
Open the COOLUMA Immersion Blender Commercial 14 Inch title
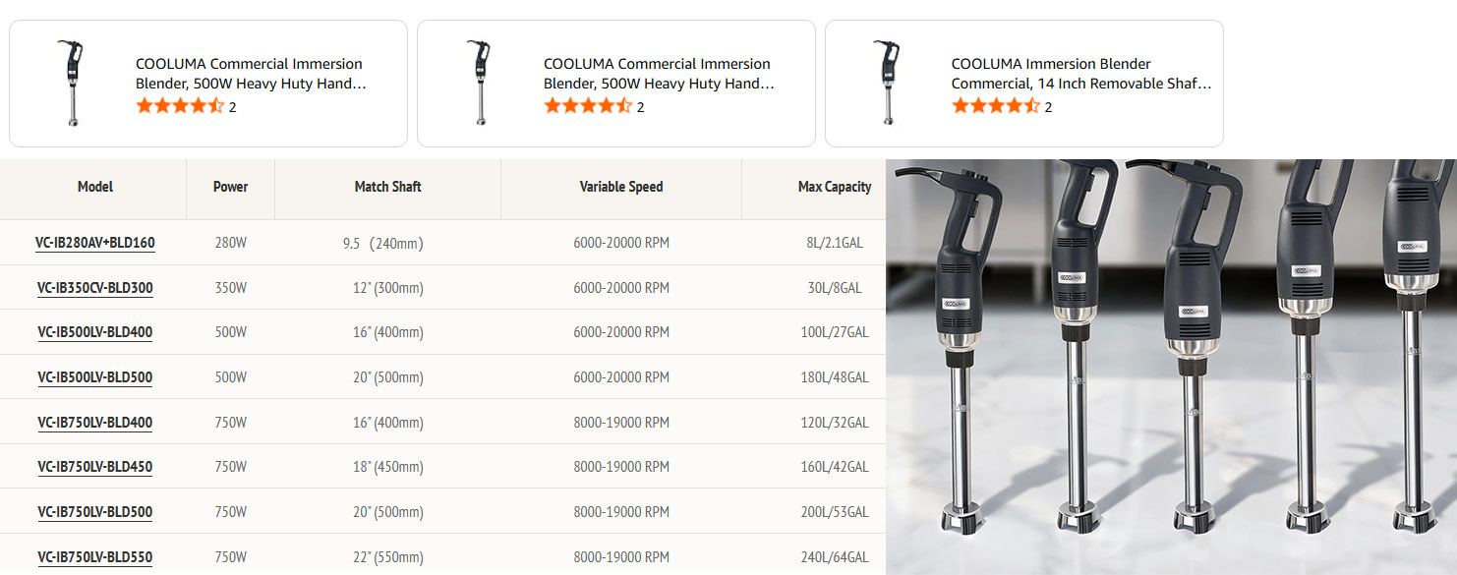(1080, 74)
